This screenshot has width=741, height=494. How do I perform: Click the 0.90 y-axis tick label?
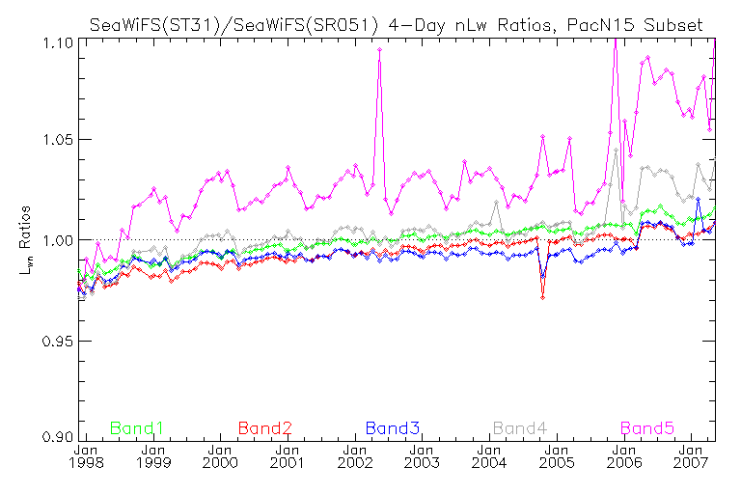point(58,436)
